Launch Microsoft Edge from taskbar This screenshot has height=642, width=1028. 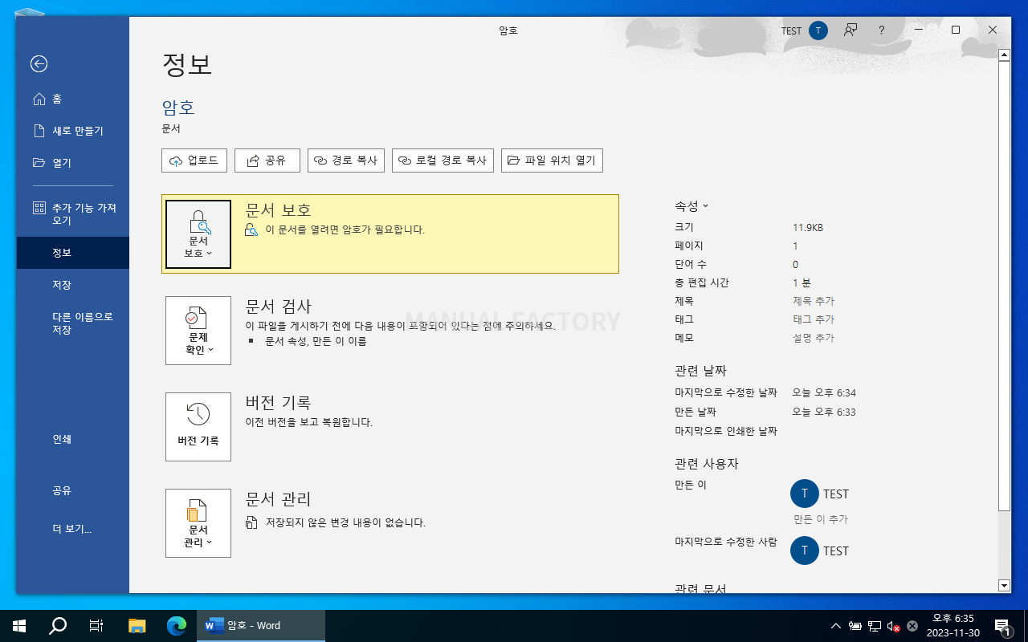176,626
